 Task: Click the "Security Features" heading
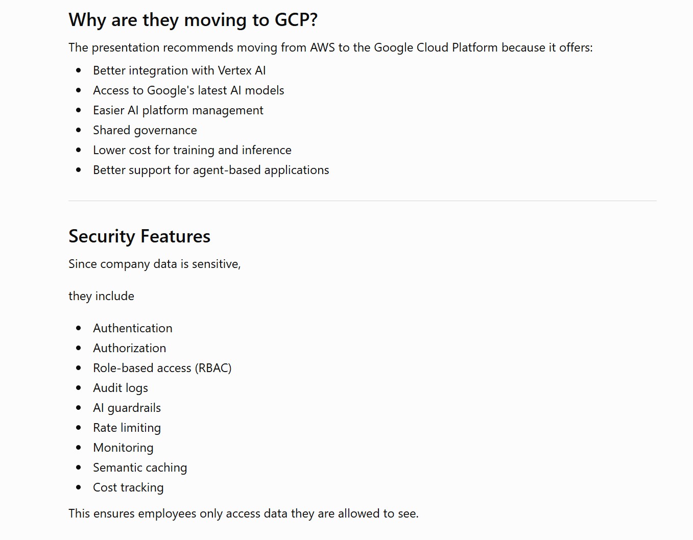coord(139,236)
